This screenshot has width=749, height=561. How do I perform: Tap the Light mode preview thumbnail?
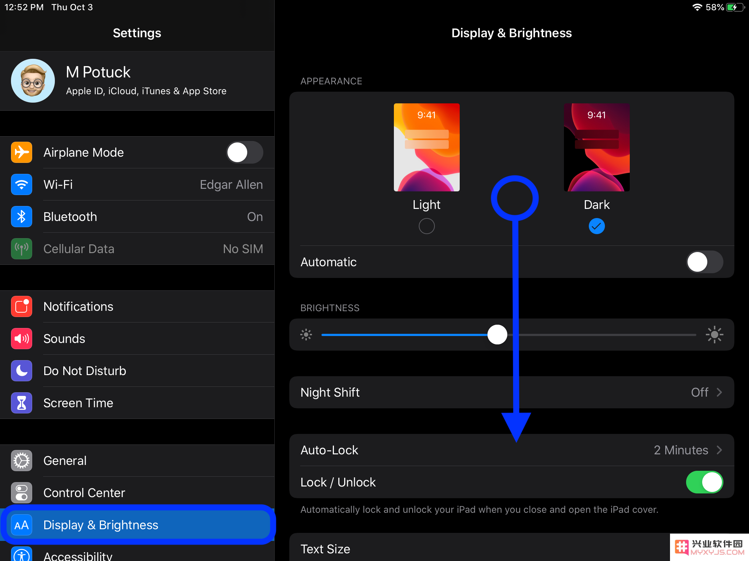[x=426, y=147]
